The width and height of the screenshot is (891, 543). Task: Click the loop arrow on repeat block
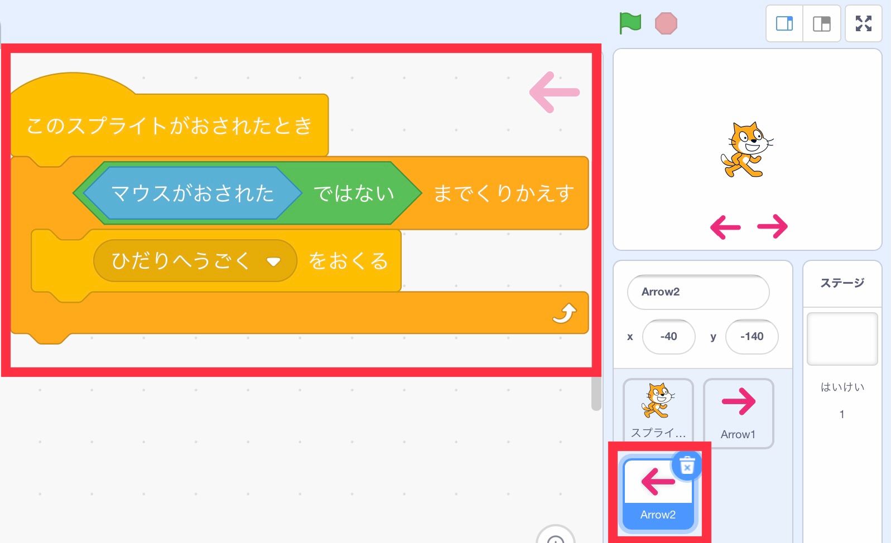pyautogui.click(x=564, y=313)
